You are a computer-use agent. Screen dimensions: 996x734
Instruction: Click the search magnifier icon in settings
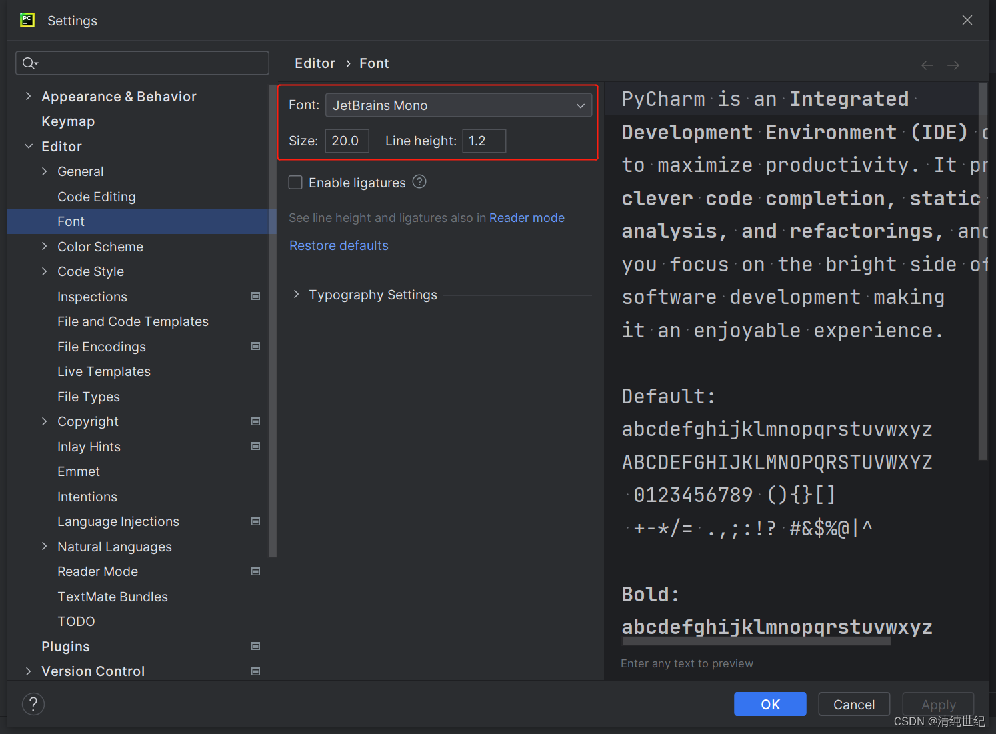point(29,63)
